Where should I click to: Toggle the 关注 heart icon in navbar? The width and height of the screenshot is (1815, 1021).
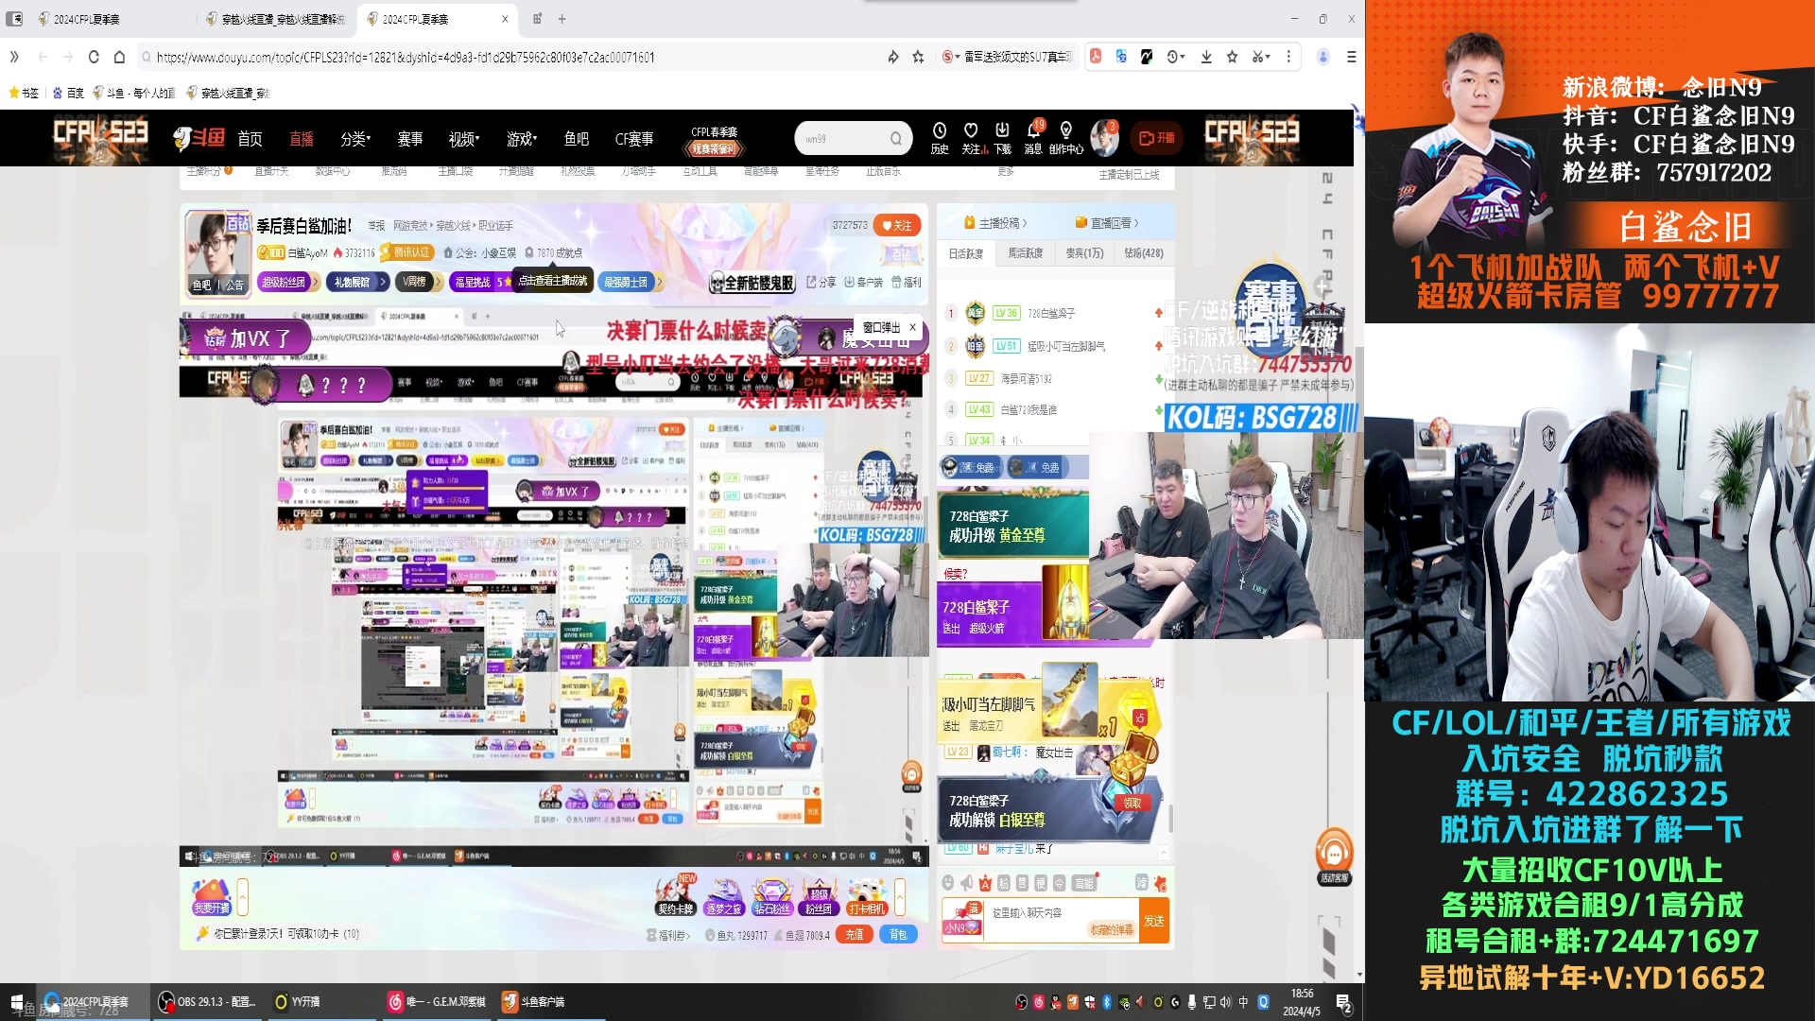tap(970, 138)
